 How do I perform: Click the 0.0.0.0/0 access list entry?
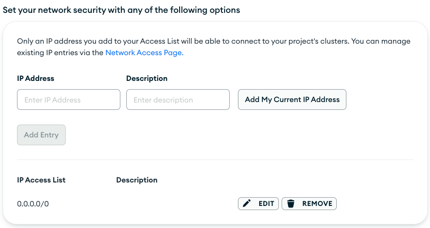click(x=33, y=204)
